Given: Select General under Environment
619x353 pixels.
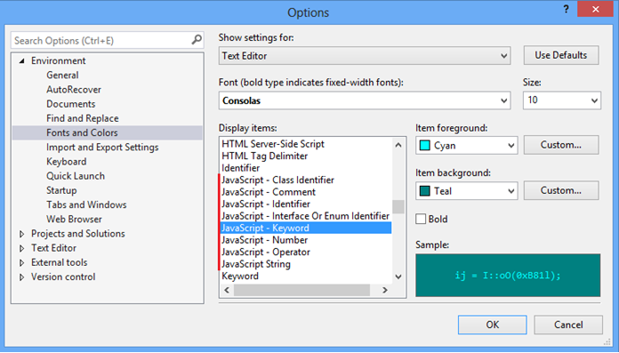Looking at the screenshot, I should (62, 75).
